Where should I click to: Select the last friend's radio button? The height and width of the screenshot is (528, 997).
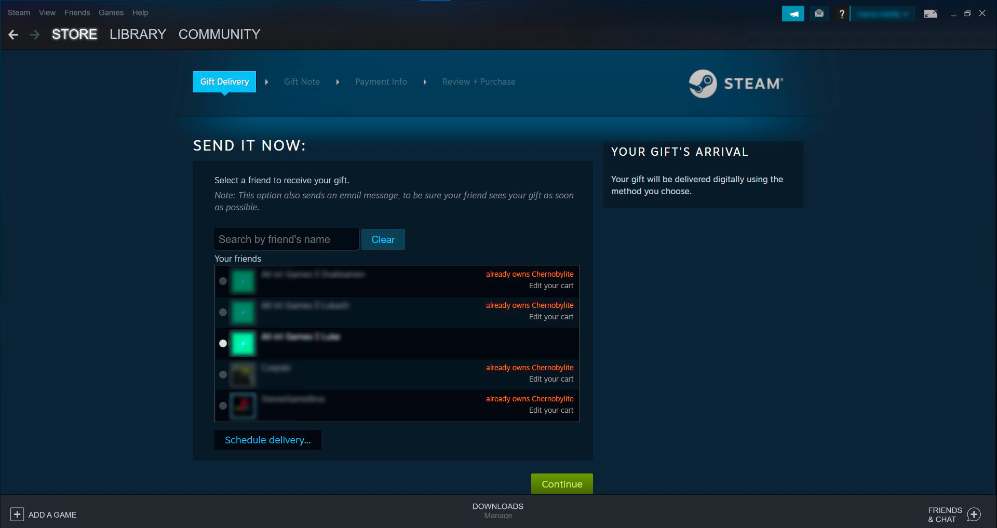point(223,406)
